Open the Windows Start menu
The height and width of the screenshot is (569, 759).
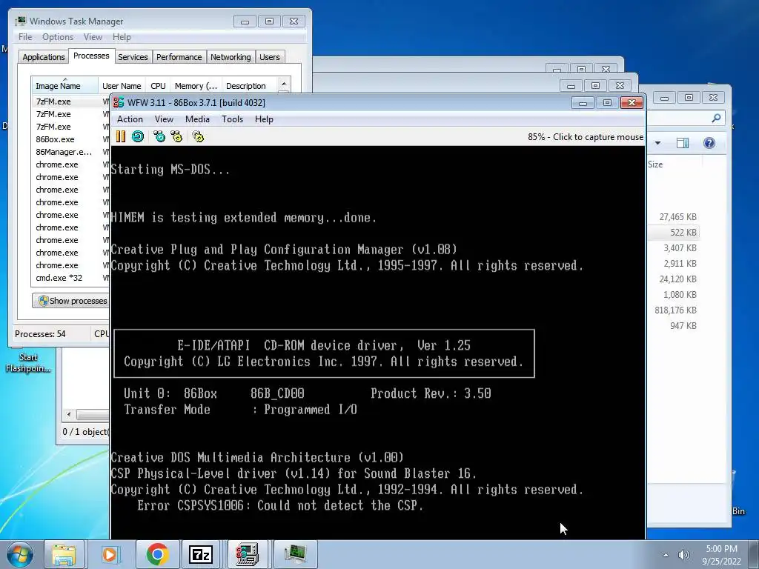tap(19, 554)
